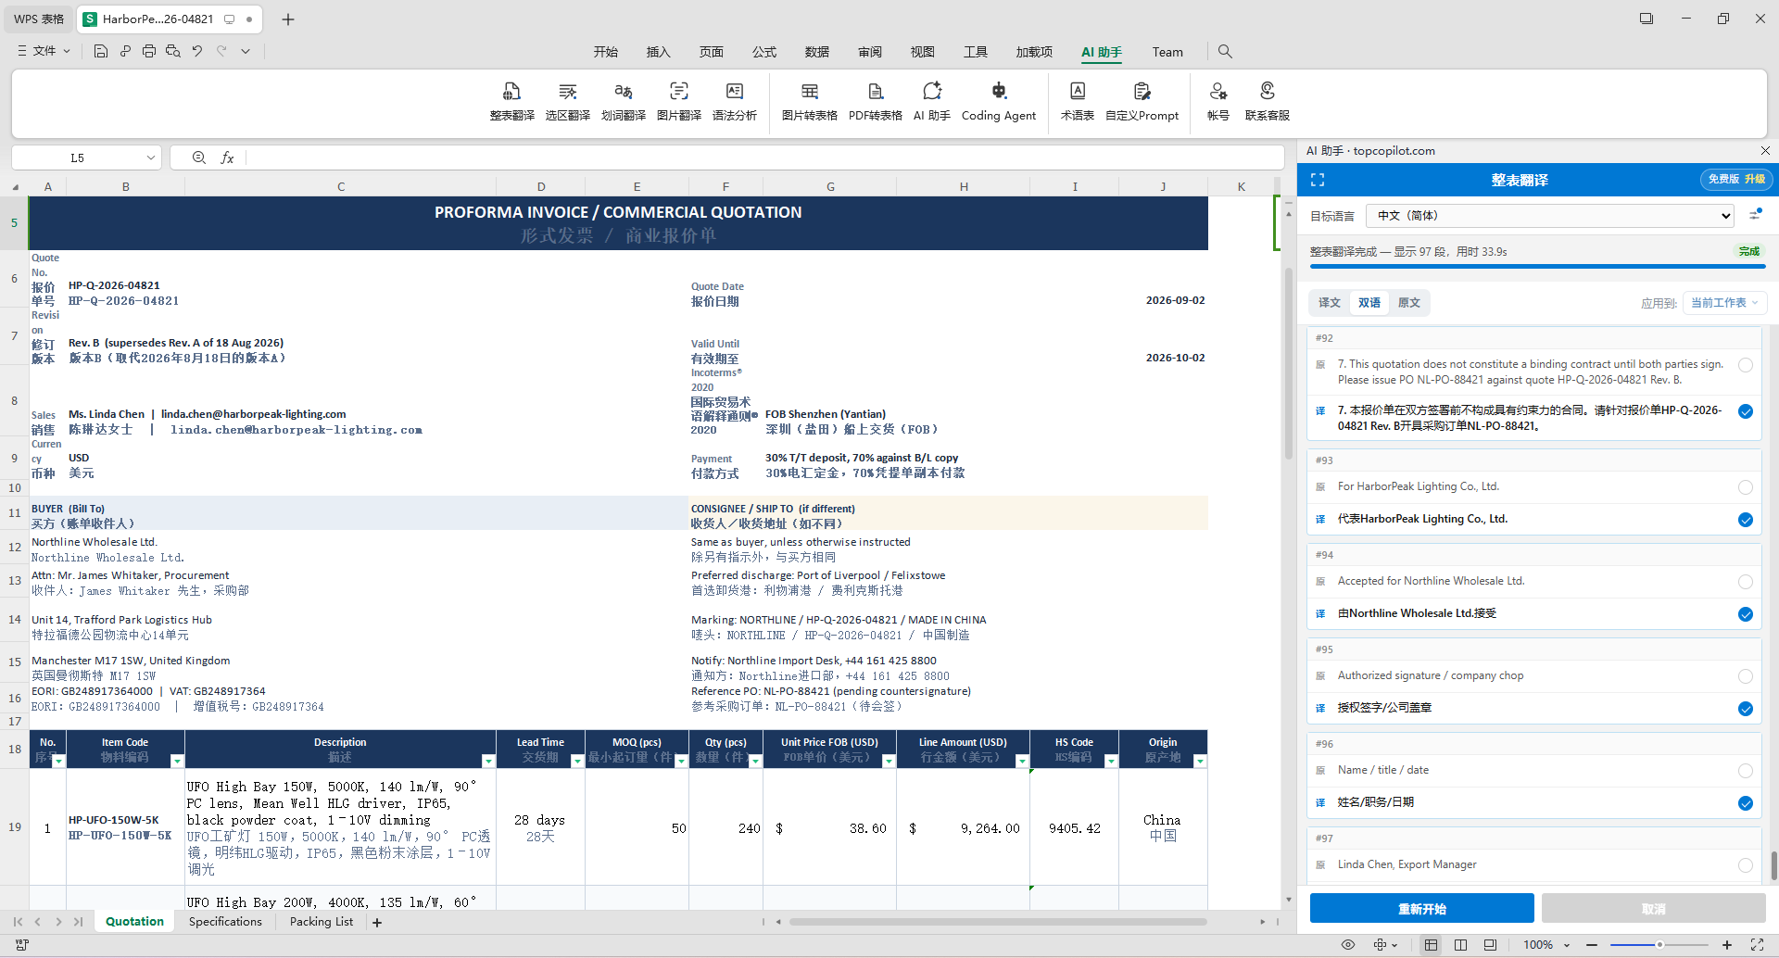This screenshot has width=1779, height=958.
Task: Open the 目标语言 language dropdown
Action: tap(1550, 216)
